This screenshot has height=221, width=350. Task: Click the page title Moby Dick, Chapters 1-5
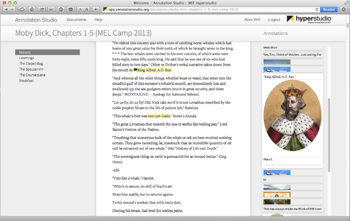[x=83, y=33]
